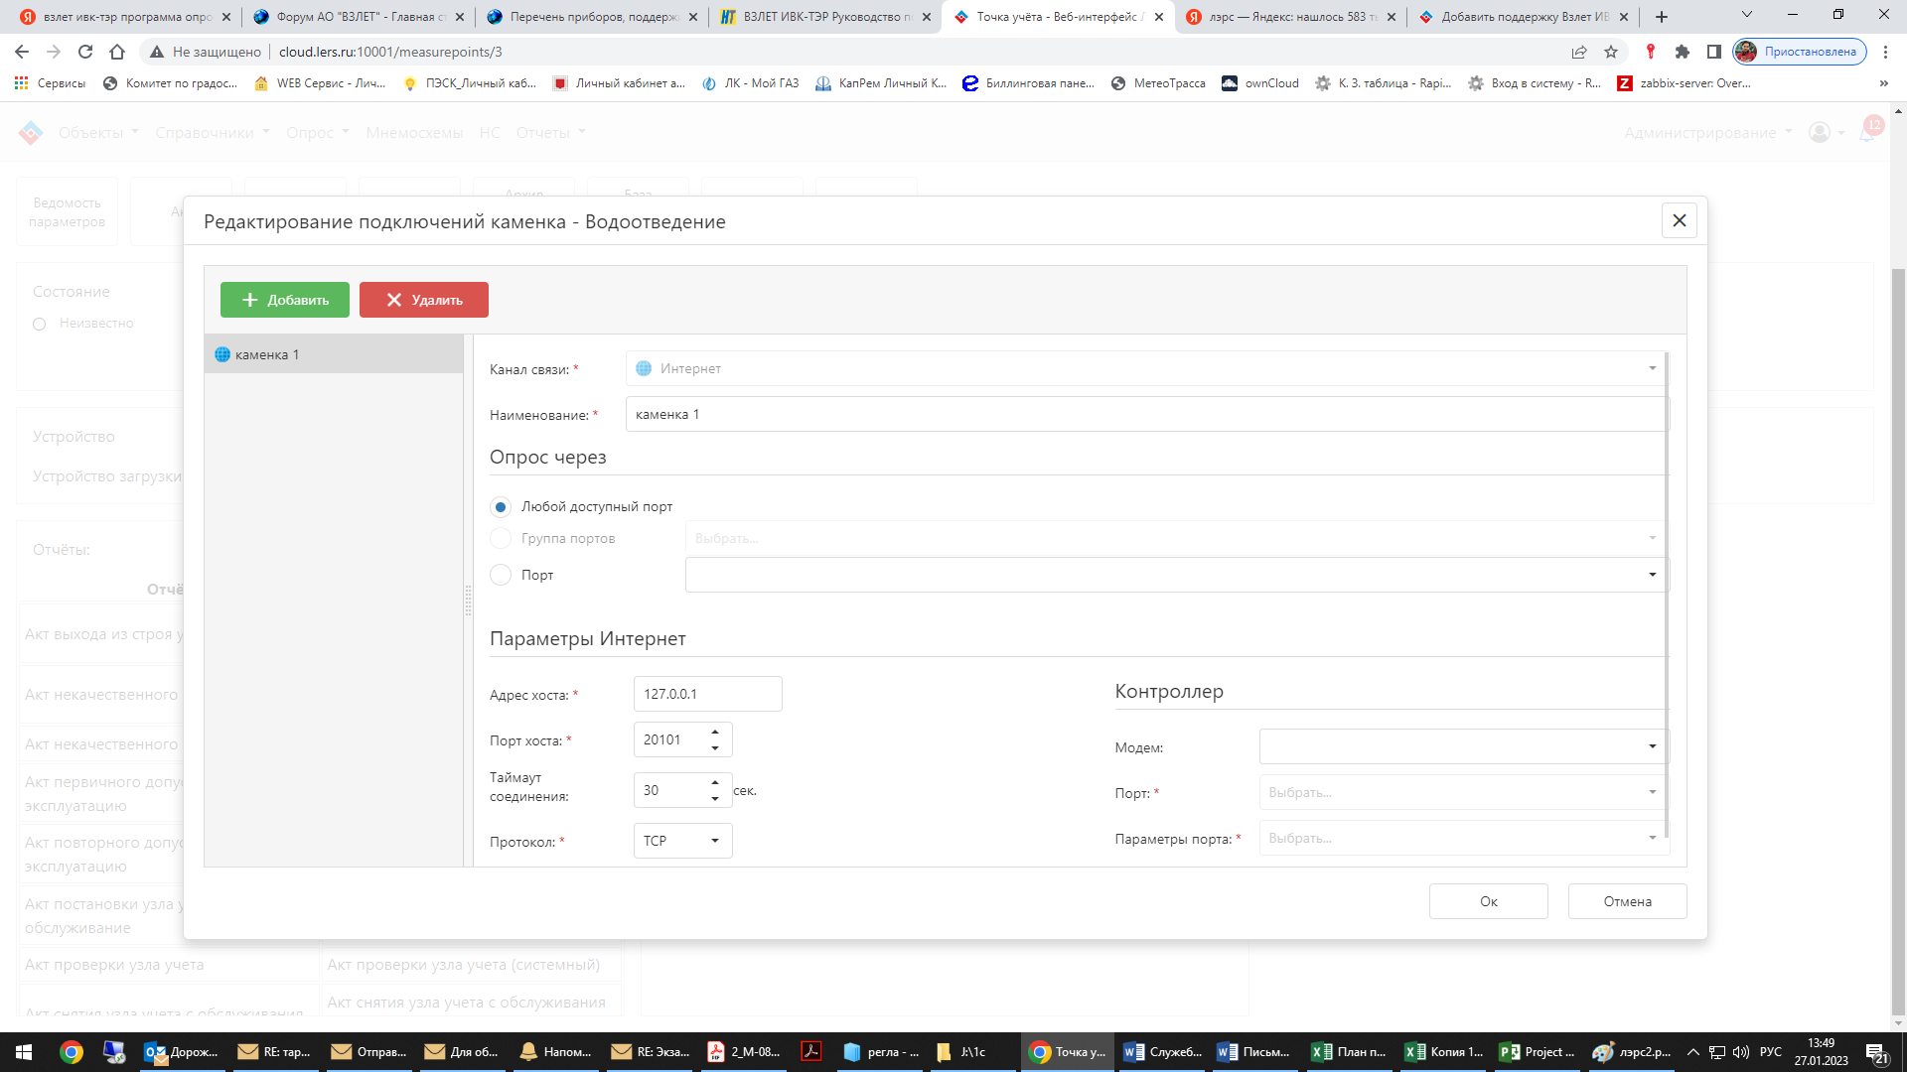Close the edit connections dialog
The height and width of the screenshot is (1072, 1907).
pyautogui.click(x=1680, y=220)
